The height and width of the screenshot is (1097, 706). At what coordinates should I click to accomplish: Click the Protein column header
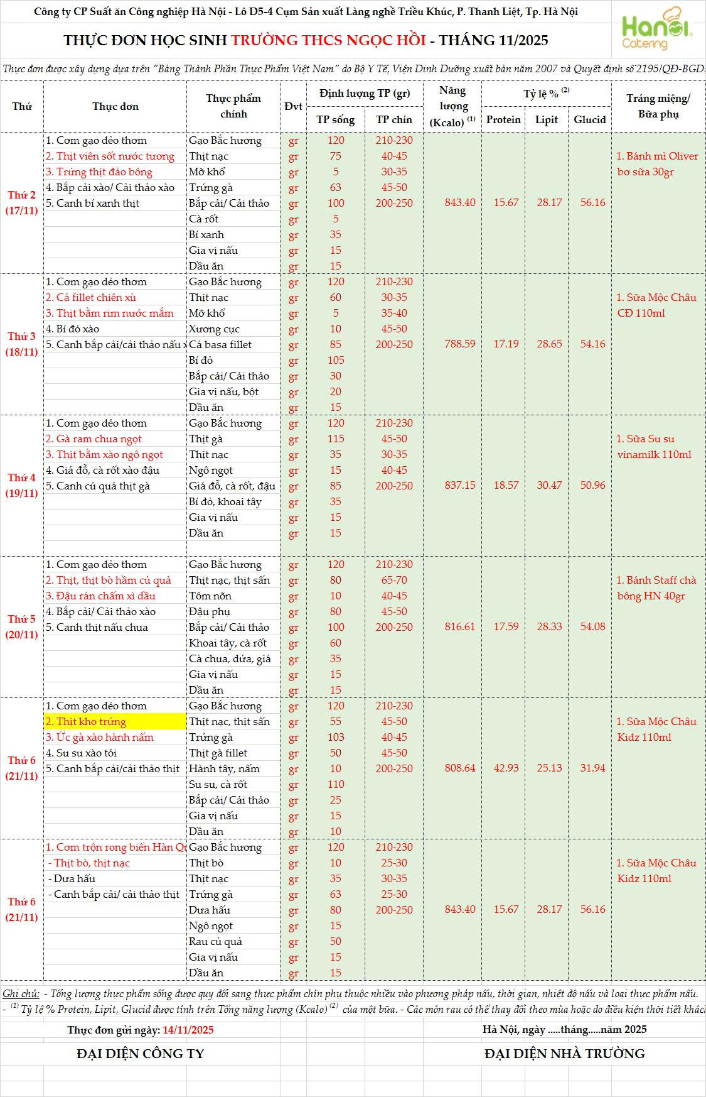tap(503, 119)
